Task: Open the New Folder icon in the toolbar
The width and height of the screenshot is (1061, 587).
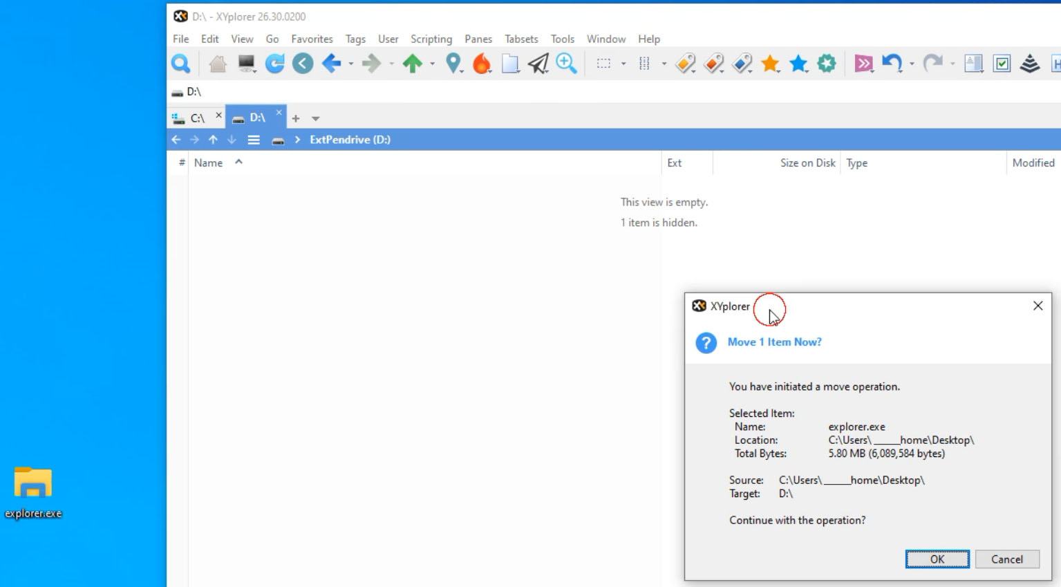Action: (511, 63)
